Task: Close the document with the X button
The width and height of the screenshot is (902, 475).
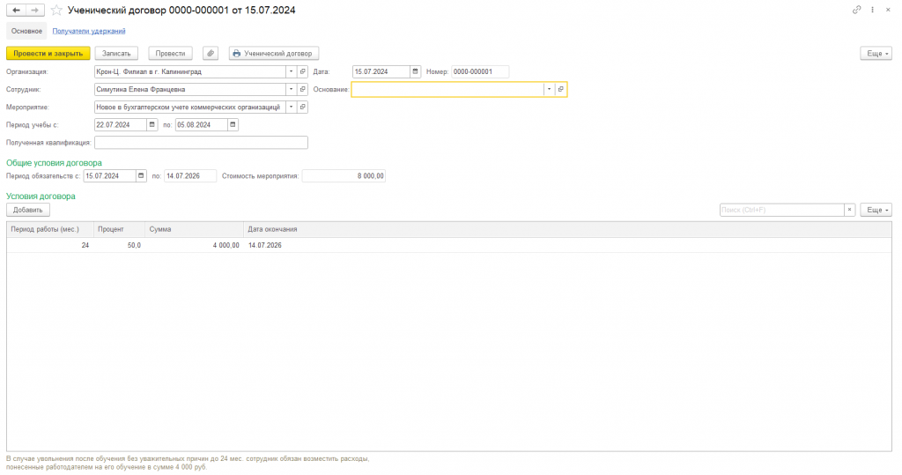Action: 888,10
